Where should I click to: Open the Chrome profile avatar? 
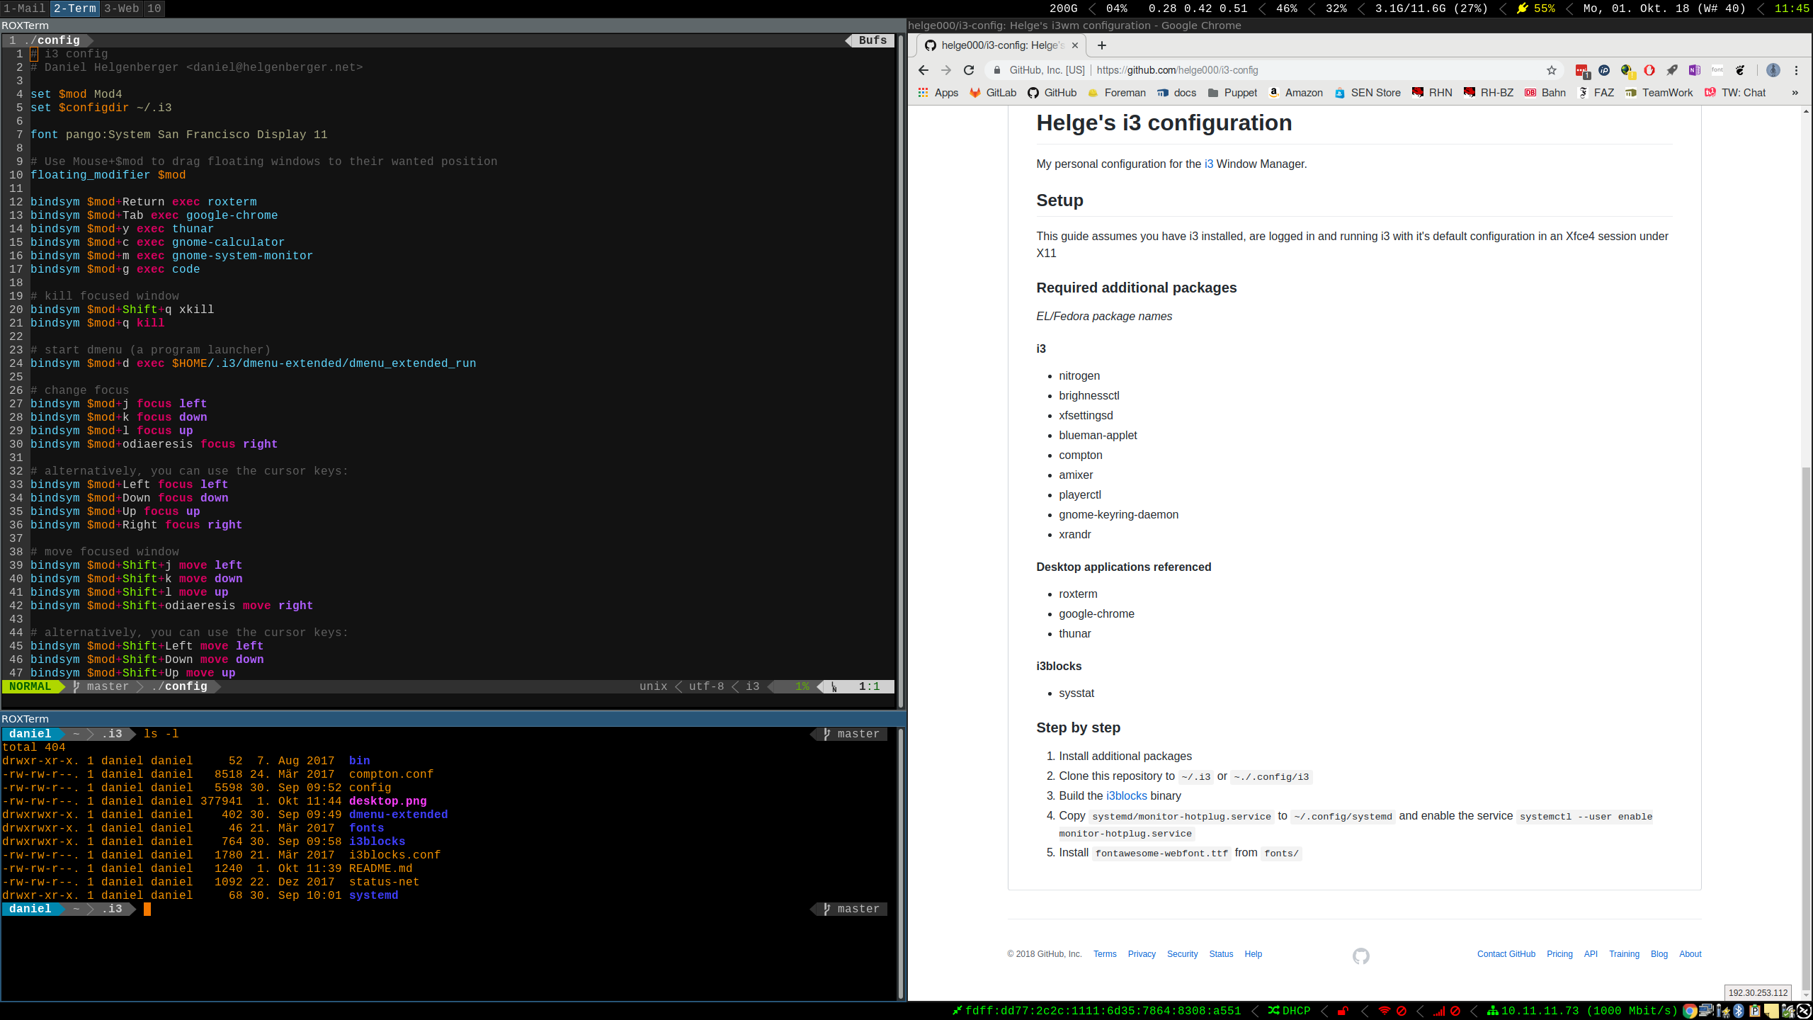(1773, 70)
